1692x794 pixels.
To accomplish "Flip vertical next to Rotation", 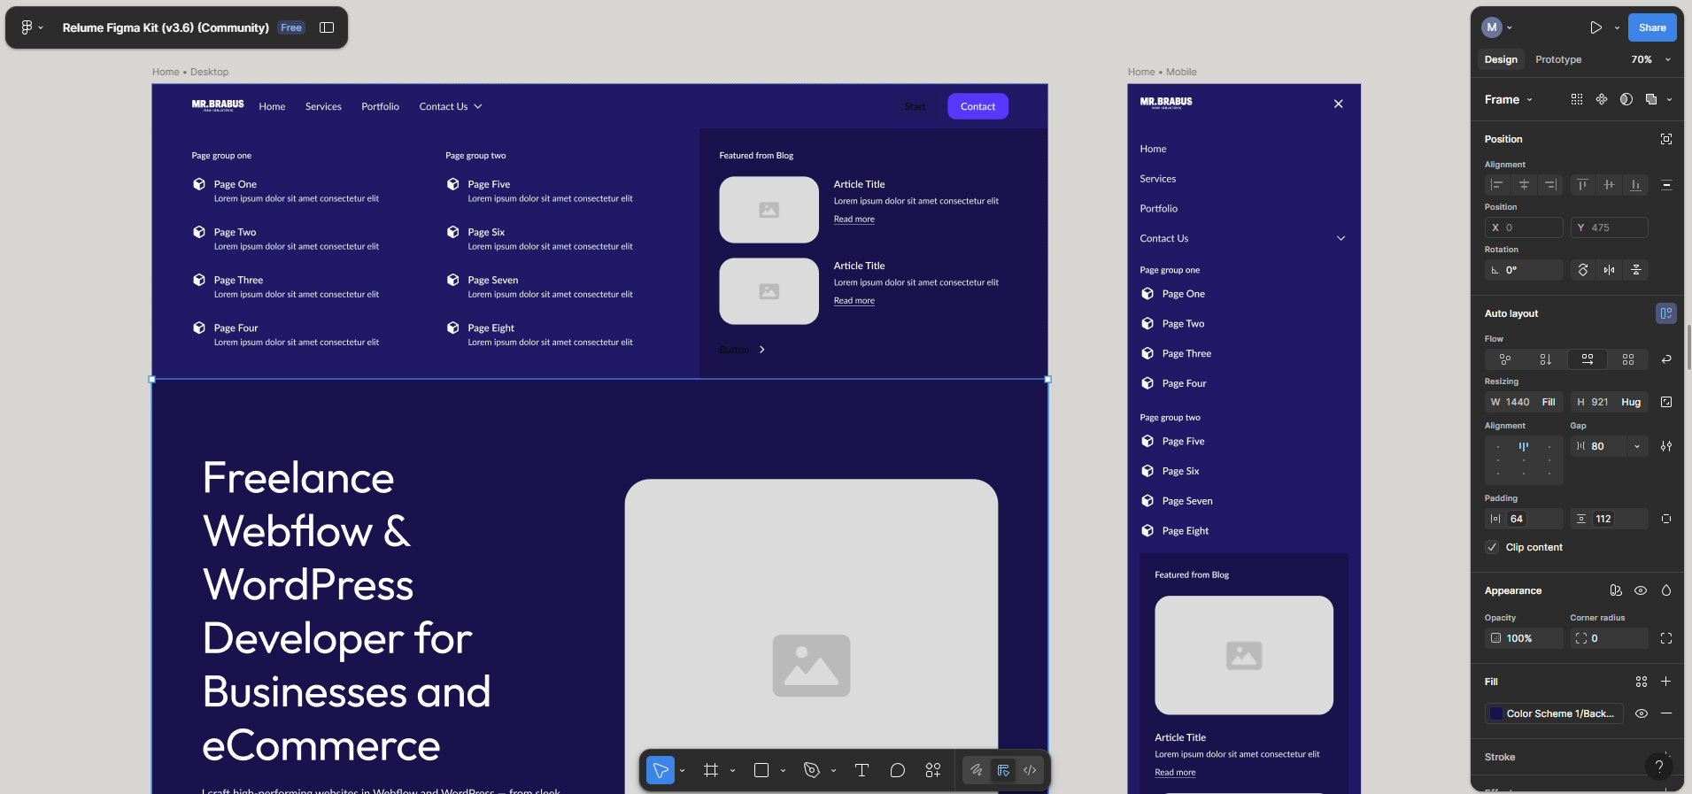I will click(x=1636, y=270).
